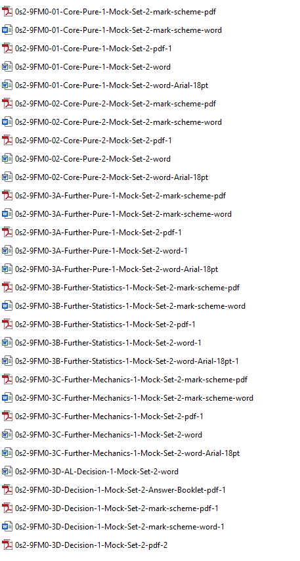This screenshot has width=300, height=561.
Task: Click the PDF icon beside Further-Mechanics-1-Mock-Set-2-pdf-1
Action: coord(7,416)
